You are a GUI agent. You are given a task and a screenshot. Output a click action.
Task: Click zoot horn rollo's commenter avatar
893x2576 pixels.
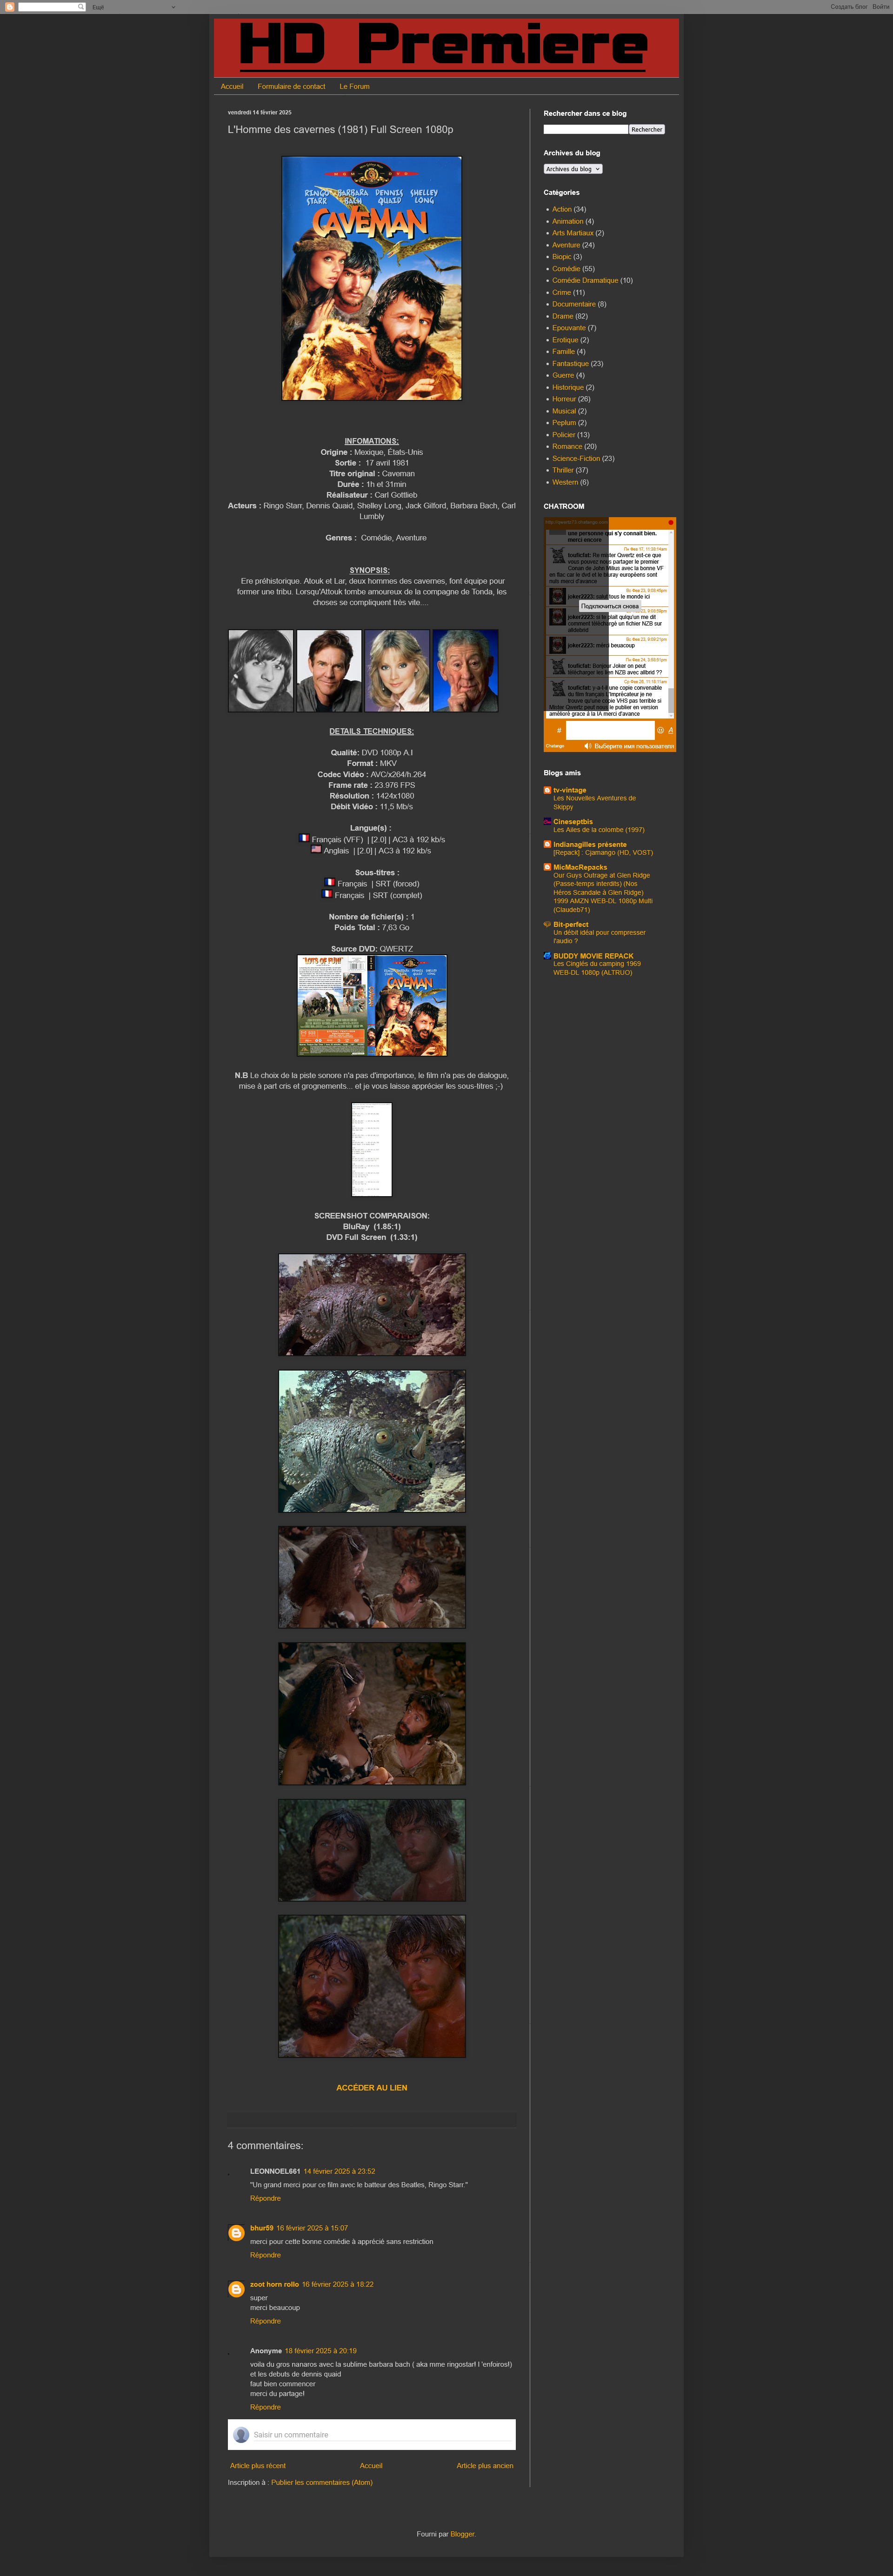pos(236,2288)
